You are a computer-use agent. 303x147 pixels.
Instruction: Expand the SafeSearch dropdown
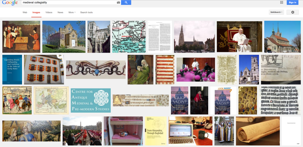(276, 12)
